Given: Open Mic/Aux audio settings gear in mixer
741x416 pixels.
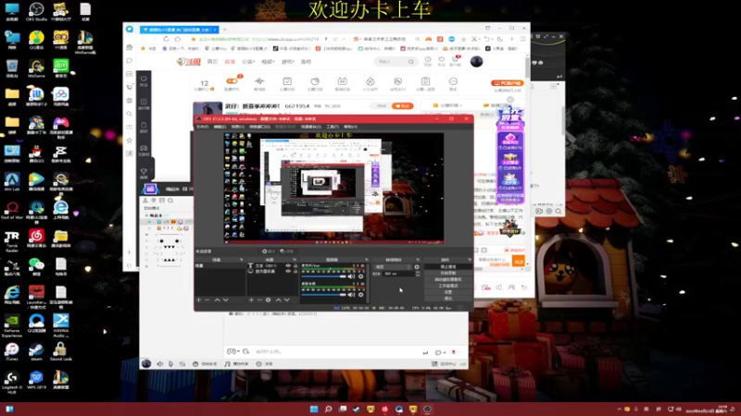Looking at the screenshot, I should [x=360, y=276].
